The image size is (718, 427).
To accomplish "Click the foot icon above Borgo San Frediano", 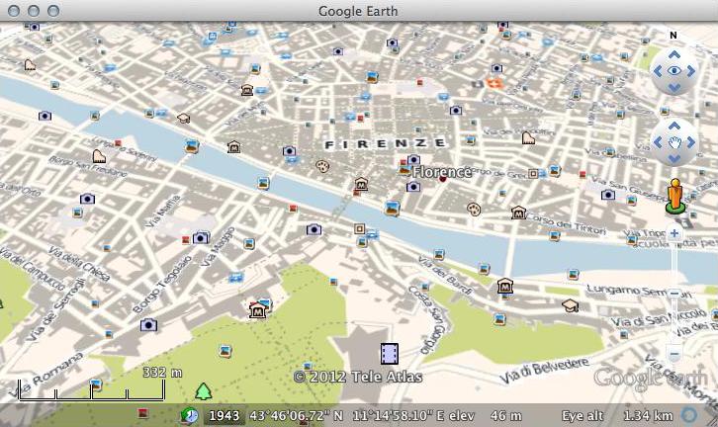I will 99,156.
